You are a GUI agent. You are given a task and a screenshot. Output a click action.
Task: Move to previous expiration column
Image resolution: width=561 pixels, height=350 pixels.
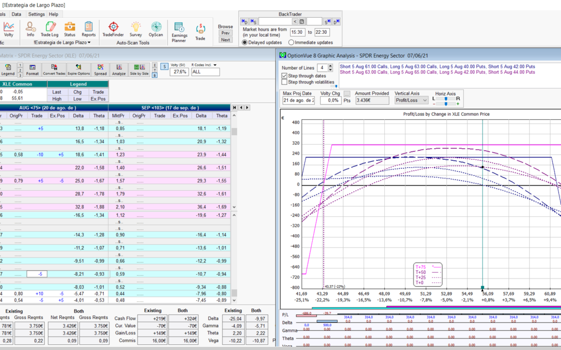(x=241, y=107)
